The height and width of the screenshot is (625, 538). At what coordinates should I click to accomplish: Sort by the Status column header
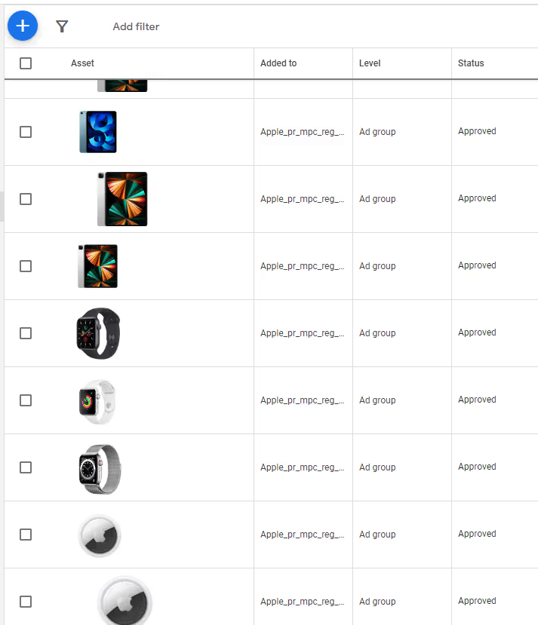click(x=471, y=63)
